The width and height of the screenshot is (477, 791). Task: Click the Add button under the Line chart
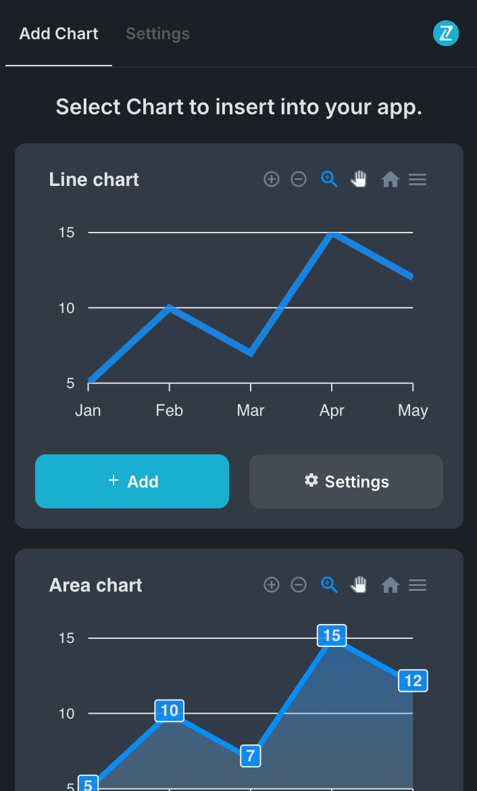click(x=132, y=481)
